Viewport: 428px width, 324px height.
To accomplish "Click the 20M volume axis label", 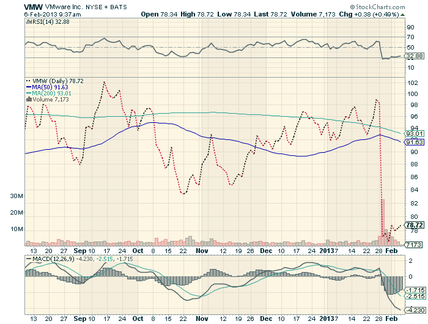I will coord(17,212).
